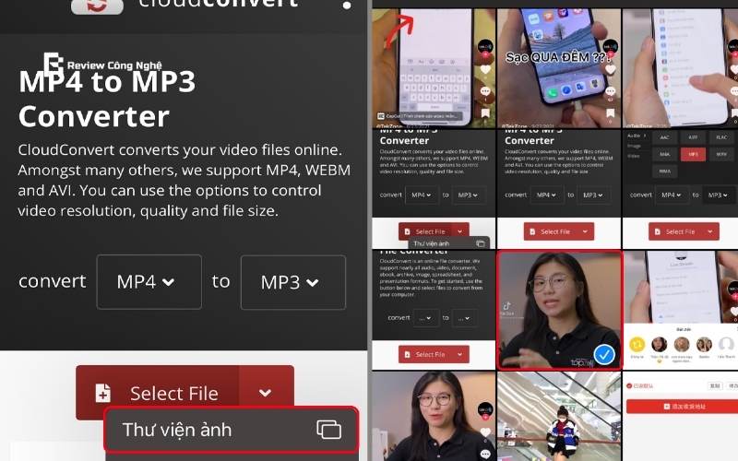The height and width of the screenshot is (461, 738).
Task: Pick the iPhone keyboard video thumbnail
Action: click(434, 68)
